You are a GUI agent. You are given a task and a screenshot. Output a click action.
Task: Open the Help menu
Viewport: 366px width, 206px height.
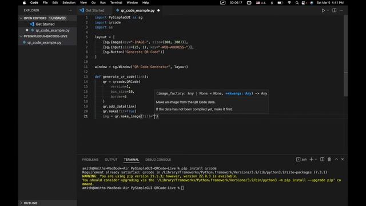click(145, 3)
